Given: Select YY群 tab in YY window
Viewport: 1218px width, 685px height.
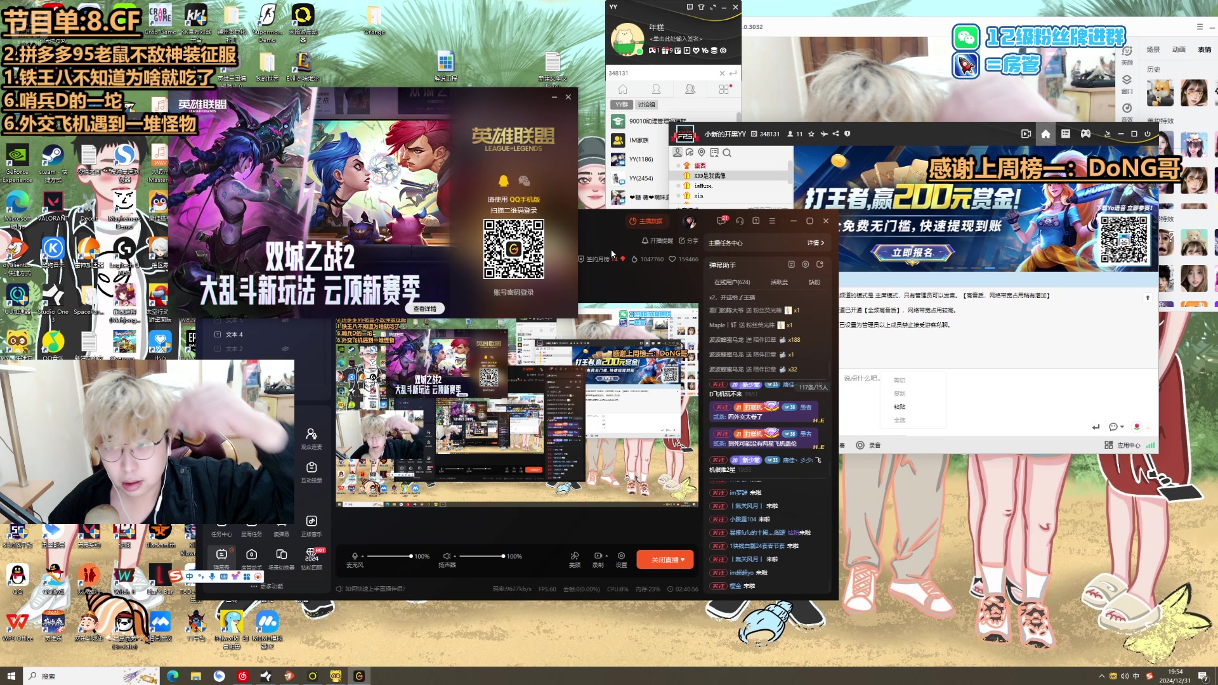Looking at the screenshot, I should pos(622,105).
